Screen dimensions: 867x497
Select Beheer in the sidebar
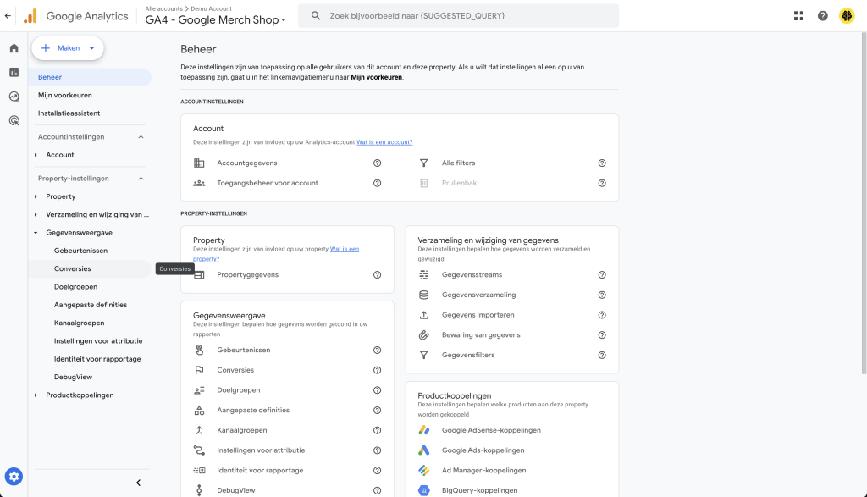(x=90, y=77)
